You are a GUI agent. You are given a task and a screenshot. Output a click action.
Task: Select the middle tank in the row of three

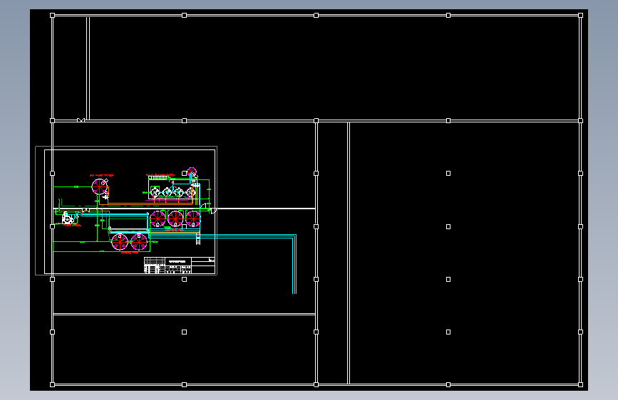click(175, 219)
